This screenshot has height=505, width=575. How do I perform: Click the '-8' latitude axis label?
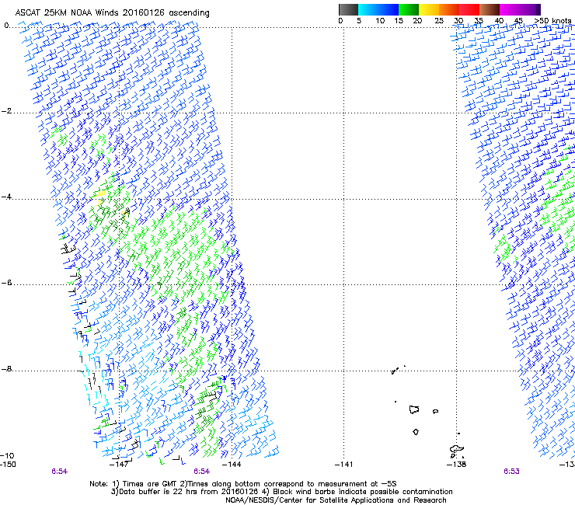(6, 369)
